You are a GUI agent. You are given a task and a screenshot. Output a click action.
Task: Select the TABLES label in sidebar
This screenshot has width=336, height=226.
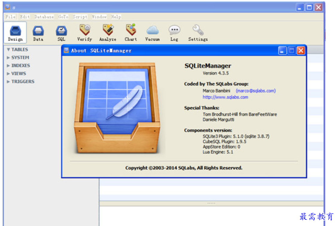click(x=20, y=50)
